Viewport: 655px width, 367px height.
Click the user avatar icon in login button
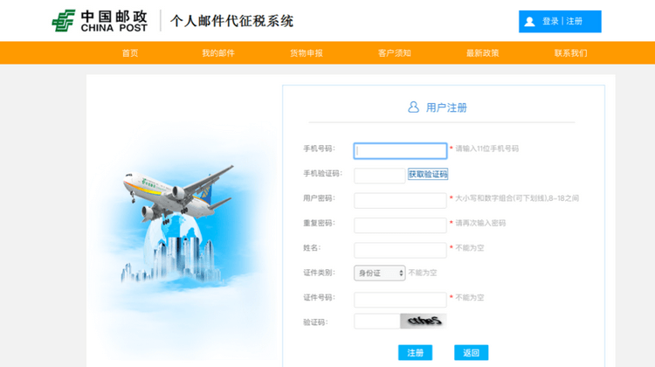(529, 22)
